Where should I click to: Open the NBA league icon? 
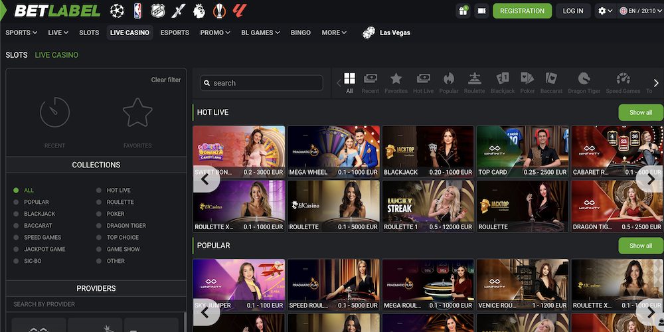click(x=137, y=11)
